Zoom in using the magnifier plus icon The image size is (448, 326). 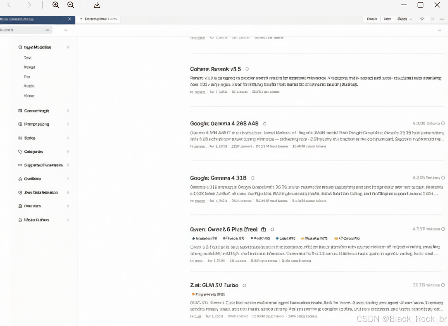pos(56,5)
